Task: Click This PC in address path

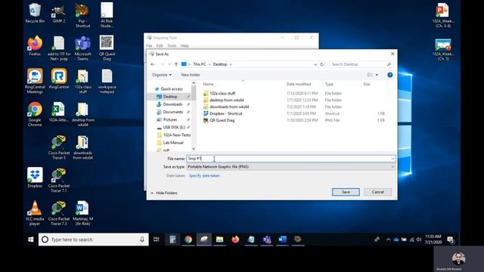Action: pos(199,64)
